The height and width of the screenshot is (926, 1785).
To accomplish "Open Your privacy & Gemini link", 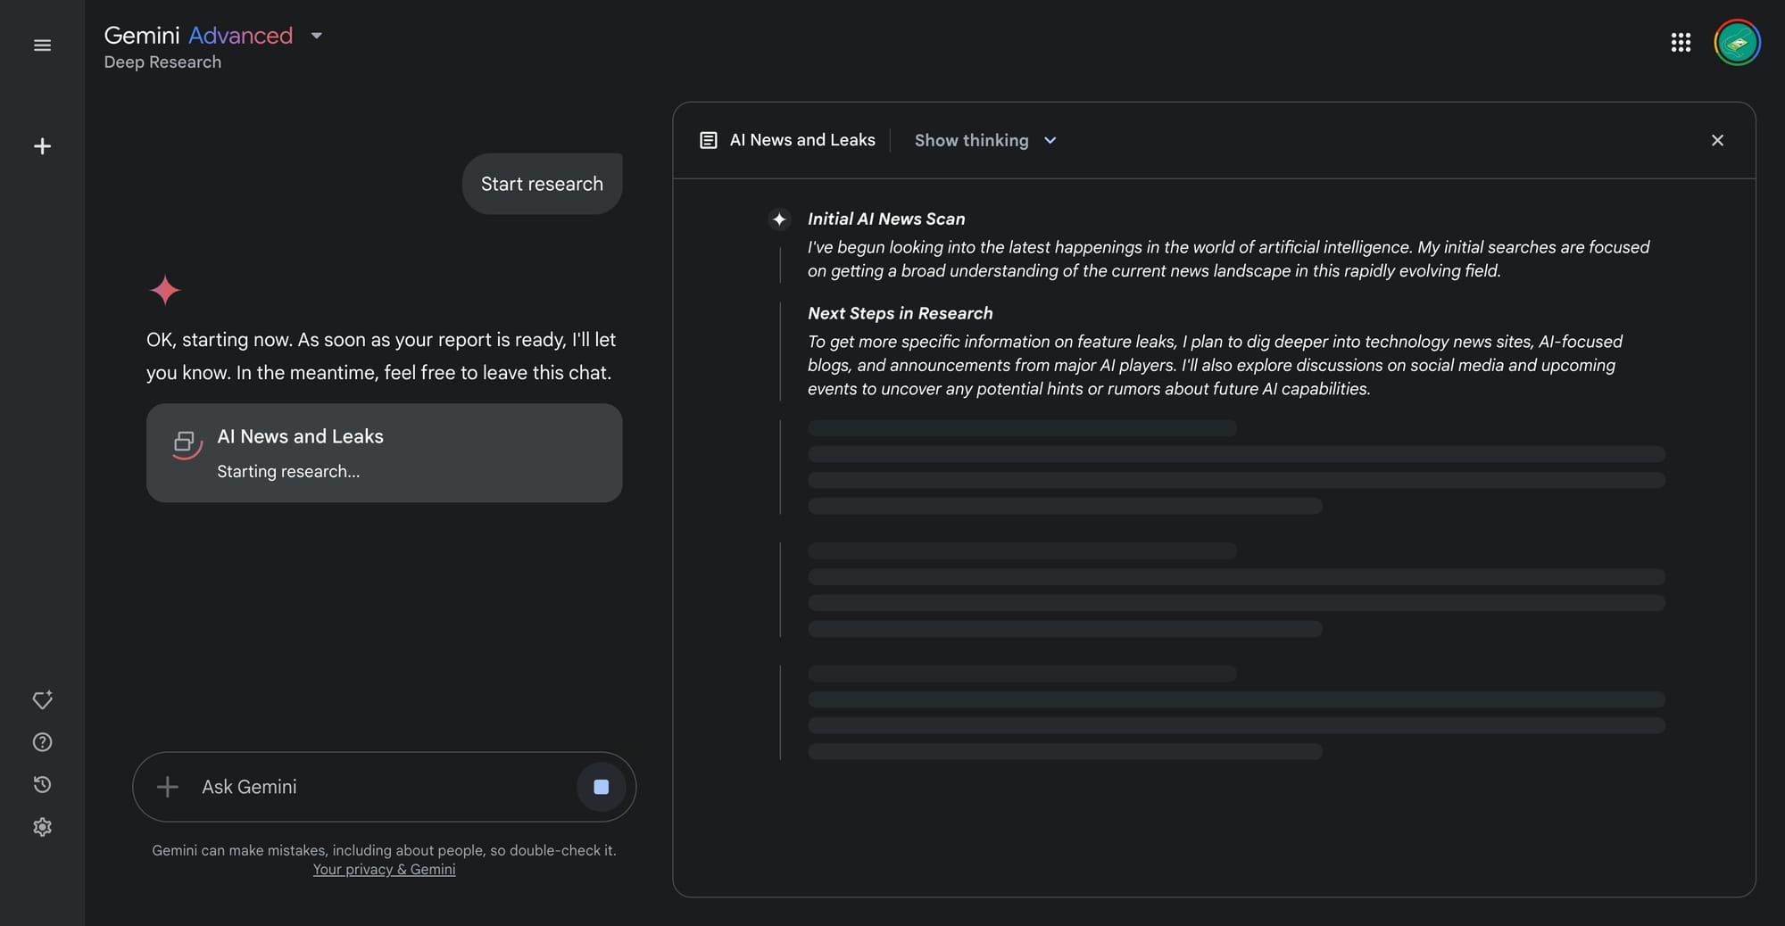I will [384, 870].
